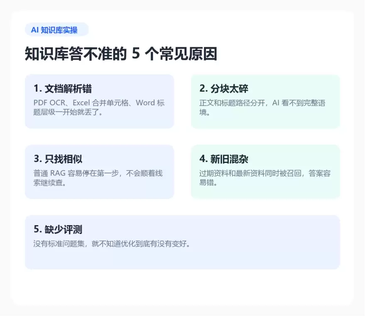365x316 pixels.
Task: Click the description starting "过期资料和最新资料"
Action: point(265,177)
